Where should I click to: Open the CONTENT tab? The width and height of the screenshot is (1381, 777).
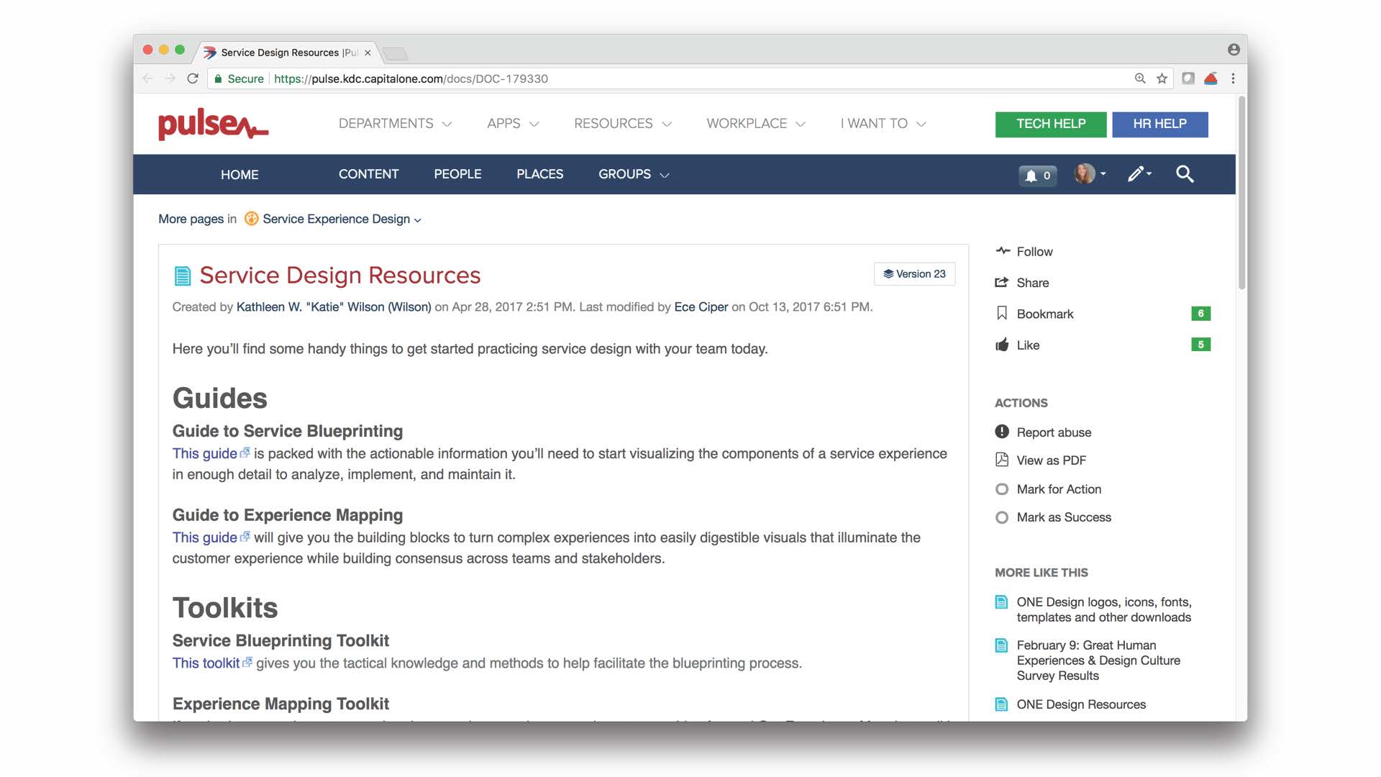[x=368, y=174]
